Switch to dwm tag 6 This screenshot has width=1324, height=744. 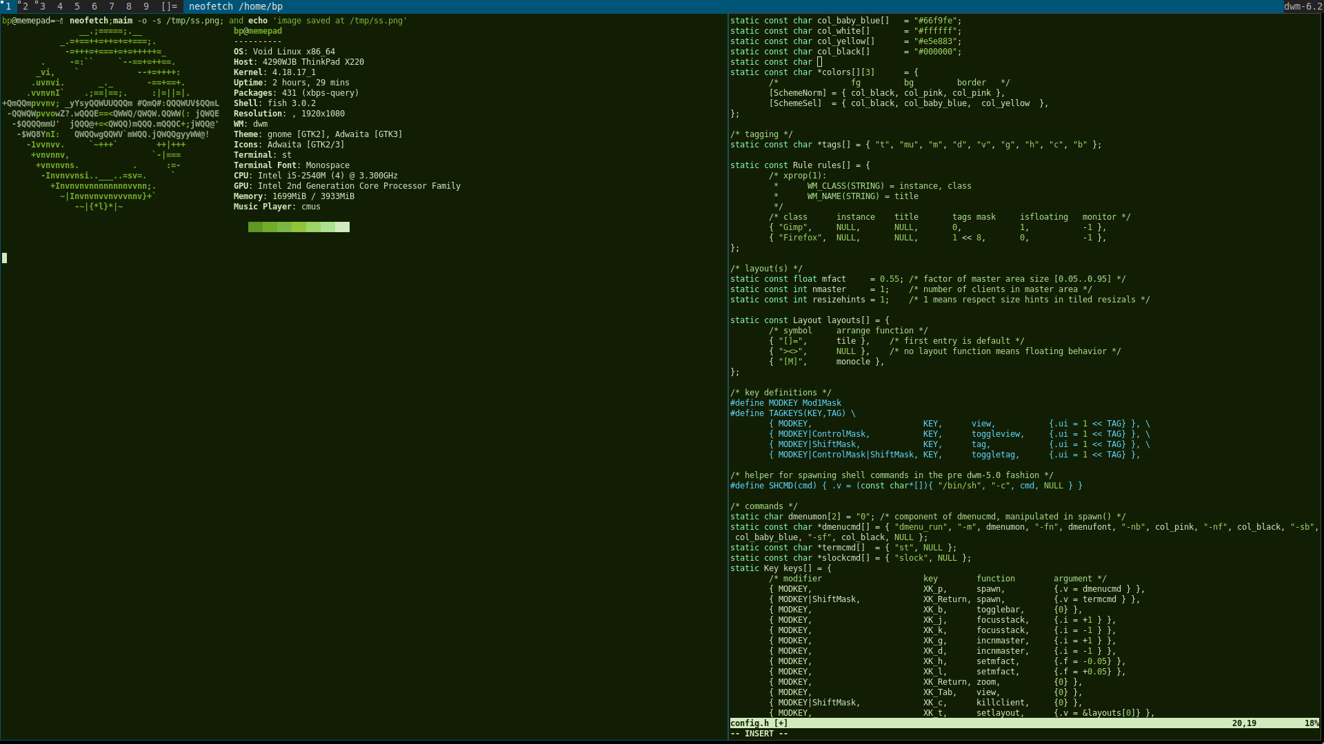tap(94, 6)
